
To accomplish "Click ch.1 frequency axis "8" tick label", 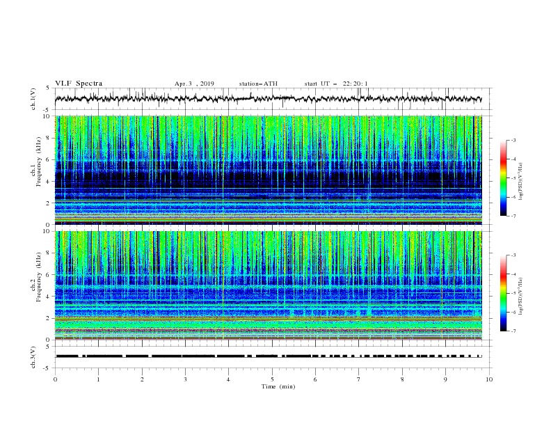I will pos(49,138).
